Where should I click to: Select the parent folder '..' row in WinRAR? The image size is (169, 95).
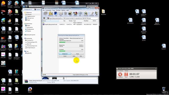coord(71,23)
